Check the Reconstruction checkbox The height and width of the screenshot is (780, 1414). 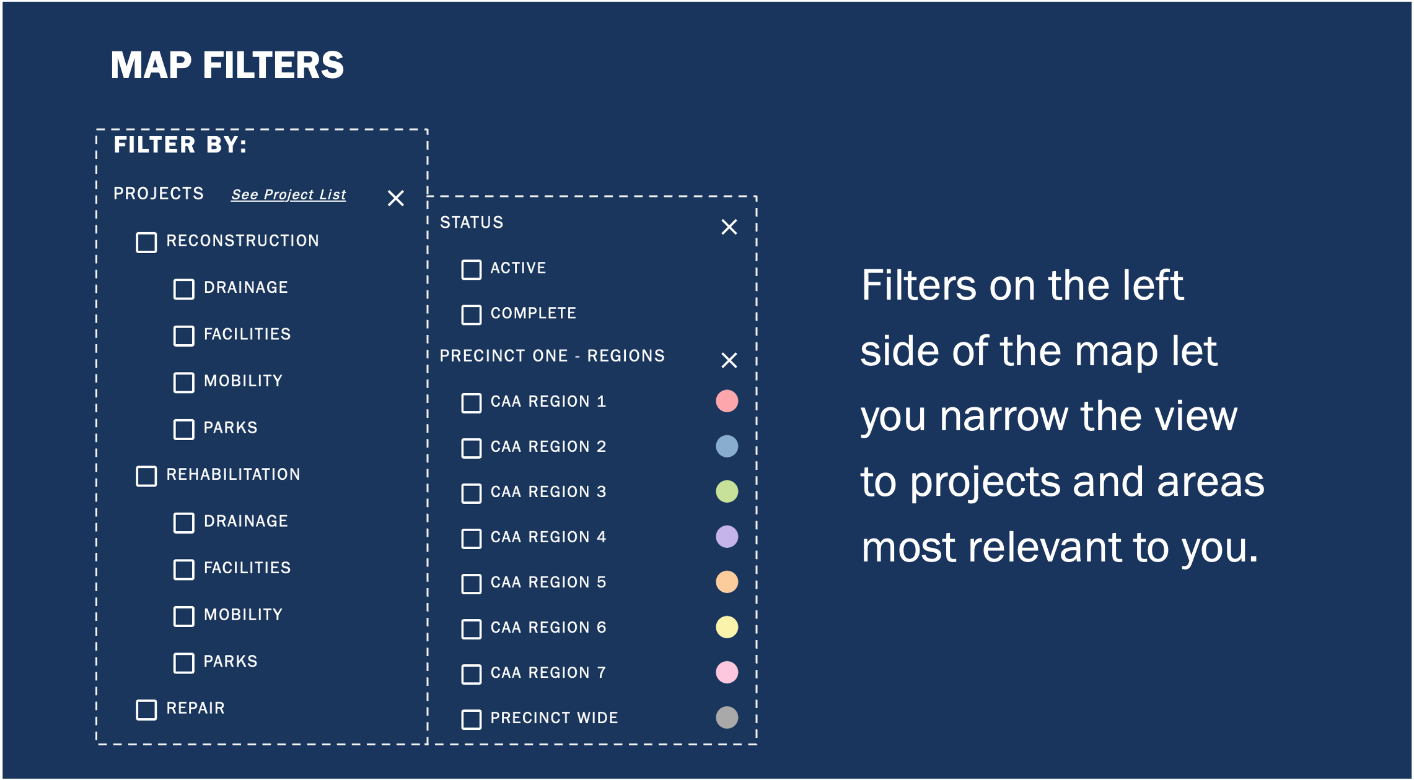[146, 242]
